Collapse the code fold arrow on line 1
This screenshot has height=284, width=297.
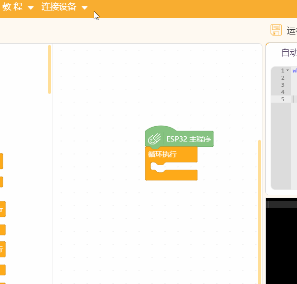coord(287,71)
